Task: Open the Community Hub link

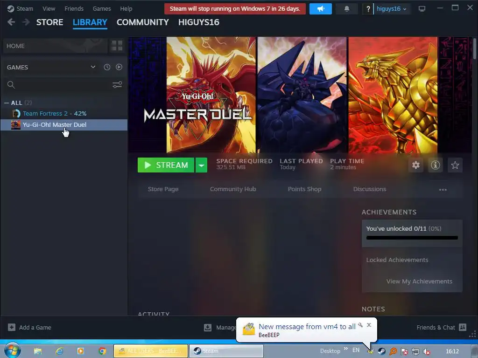Action: pyautogui.click(x=233, y=189)
